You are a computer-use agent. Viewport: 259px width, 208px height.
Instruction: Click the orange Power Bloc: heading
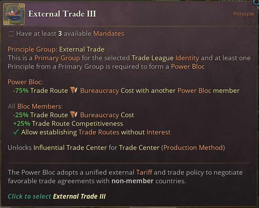tap(25, 82)
